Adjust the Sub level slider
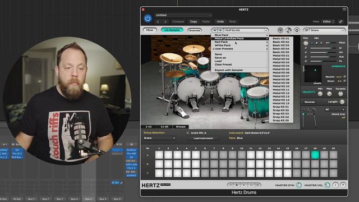The width and height of the screenshot is (359, 202). tap(324, 57)
